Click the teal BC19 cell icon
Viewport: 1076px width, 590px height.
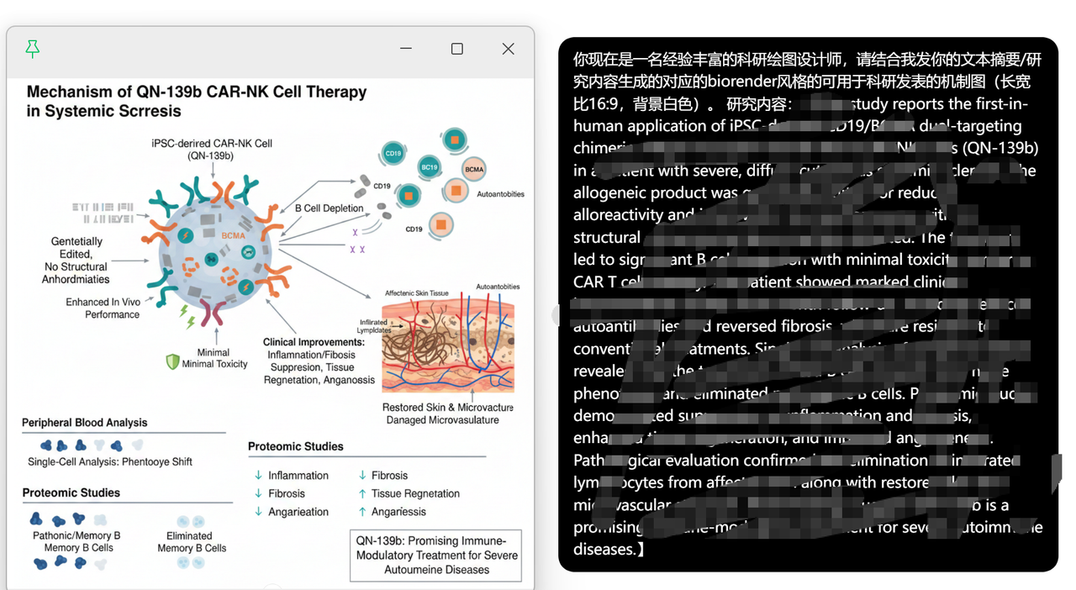(x=430, y=167)
